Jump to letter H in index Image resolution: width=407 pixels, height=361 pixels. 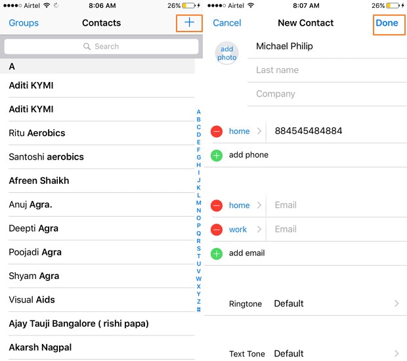tap(198, 165)
